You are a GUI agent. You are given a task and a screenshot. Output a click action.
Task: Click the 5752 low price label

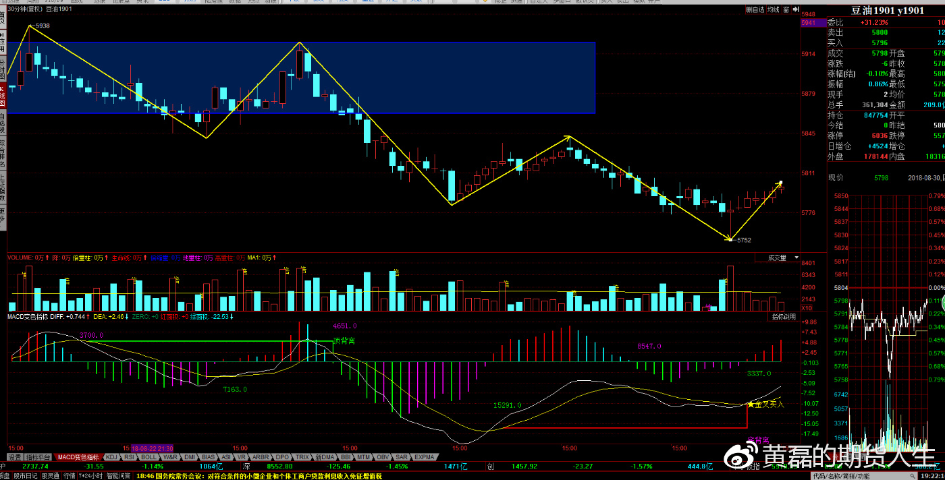(742, 240)
